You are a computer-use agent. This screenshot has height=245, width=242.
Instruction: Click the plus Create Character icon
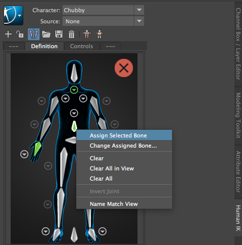coord(8,34)
